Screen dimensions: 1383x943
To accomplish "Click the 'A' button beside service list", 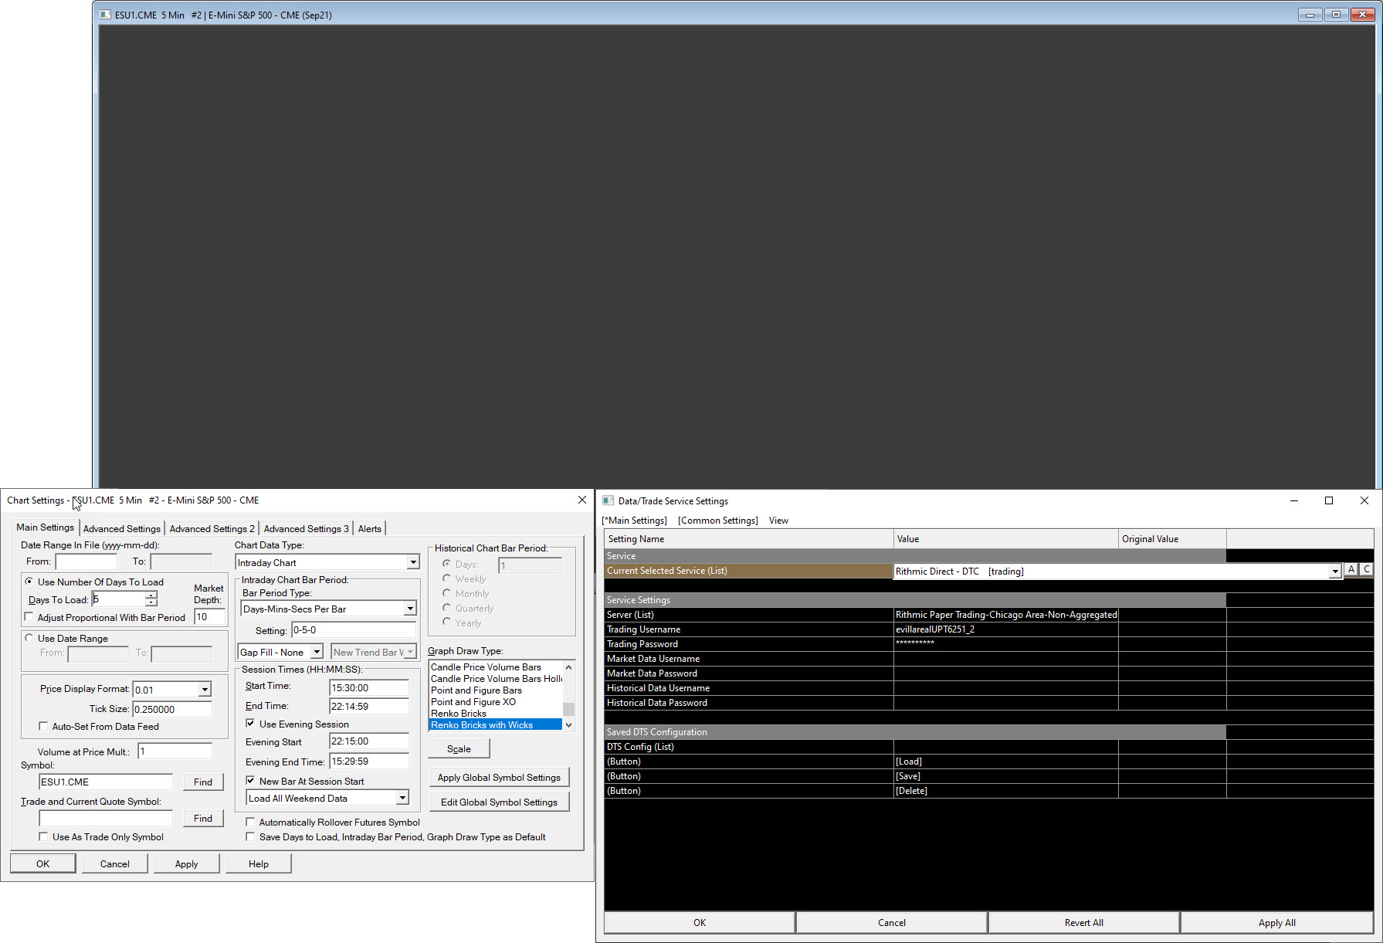I will (x=1351, y=570).
